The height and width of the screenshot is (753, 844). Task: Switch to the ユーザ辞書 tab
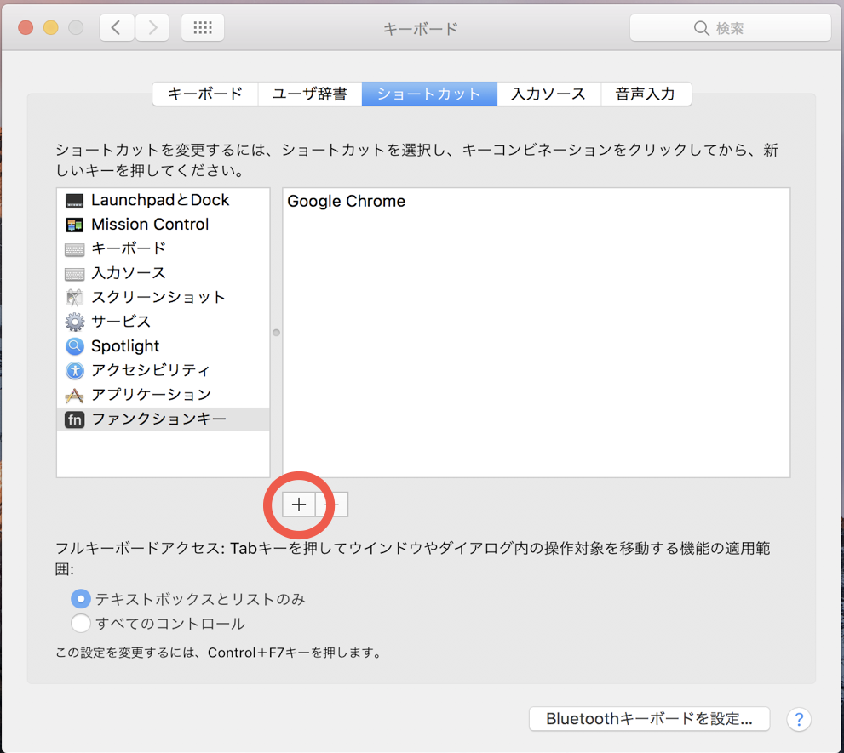pos(312,94)
